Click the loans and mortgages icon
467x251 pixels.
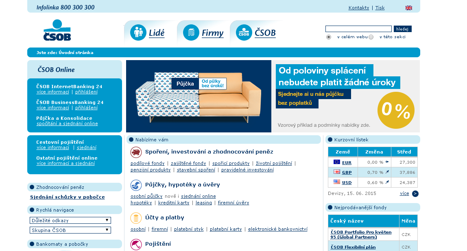(x=136, y=185)
